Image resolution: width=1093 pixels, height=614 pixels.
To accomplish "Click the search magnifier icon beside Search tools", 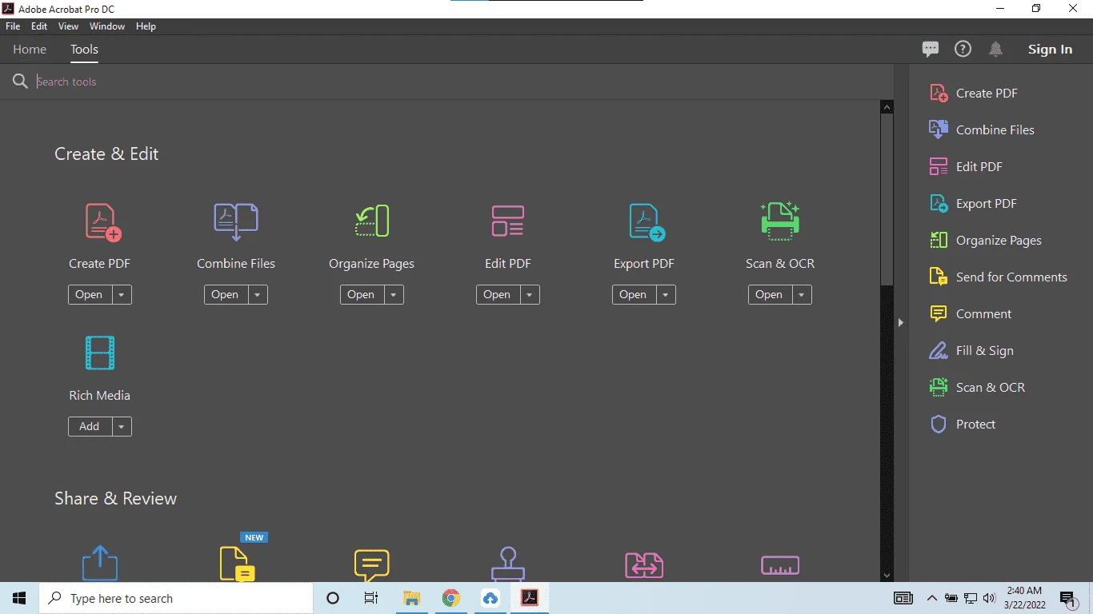I will (x=20, y=82).
